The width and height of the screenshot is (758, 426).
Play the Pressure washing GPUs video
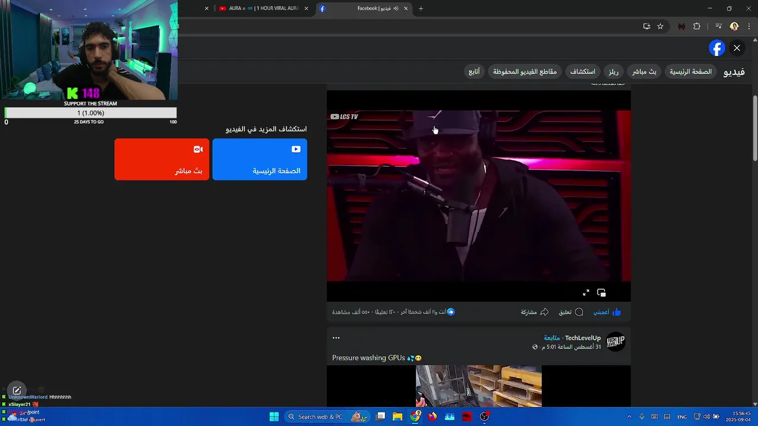pos(478,386)
